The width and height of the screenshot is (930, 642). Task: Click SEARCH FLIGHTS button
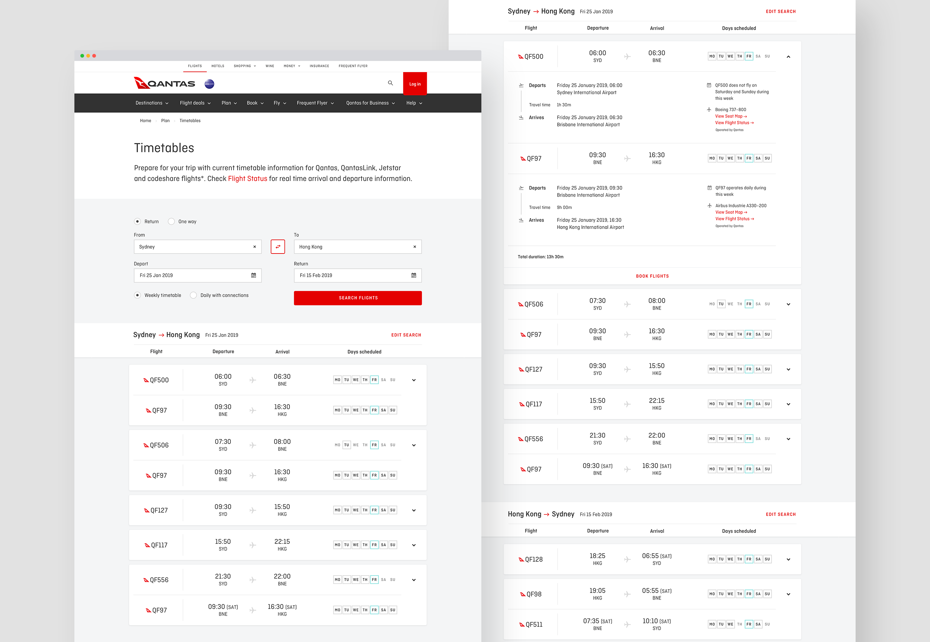click(358, 298)
